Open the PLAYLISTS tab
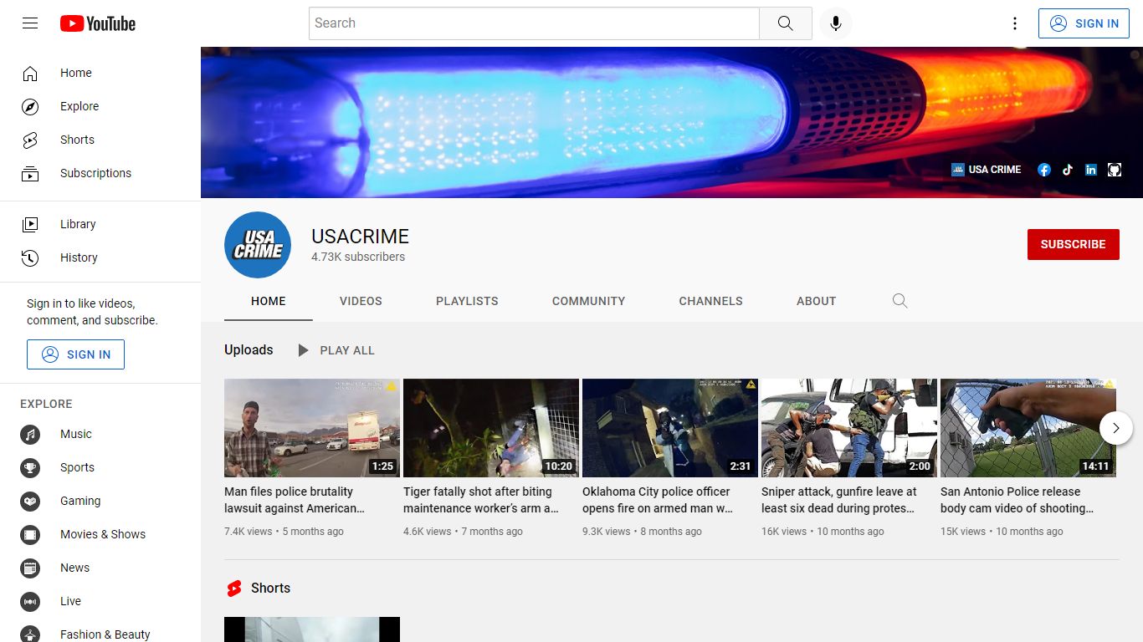Screen dimensions: 1143x642 (467, 301)
